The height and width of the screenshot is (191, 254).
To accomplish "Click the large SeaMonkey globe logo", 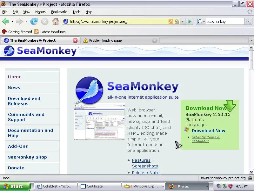I will (90, 90).
